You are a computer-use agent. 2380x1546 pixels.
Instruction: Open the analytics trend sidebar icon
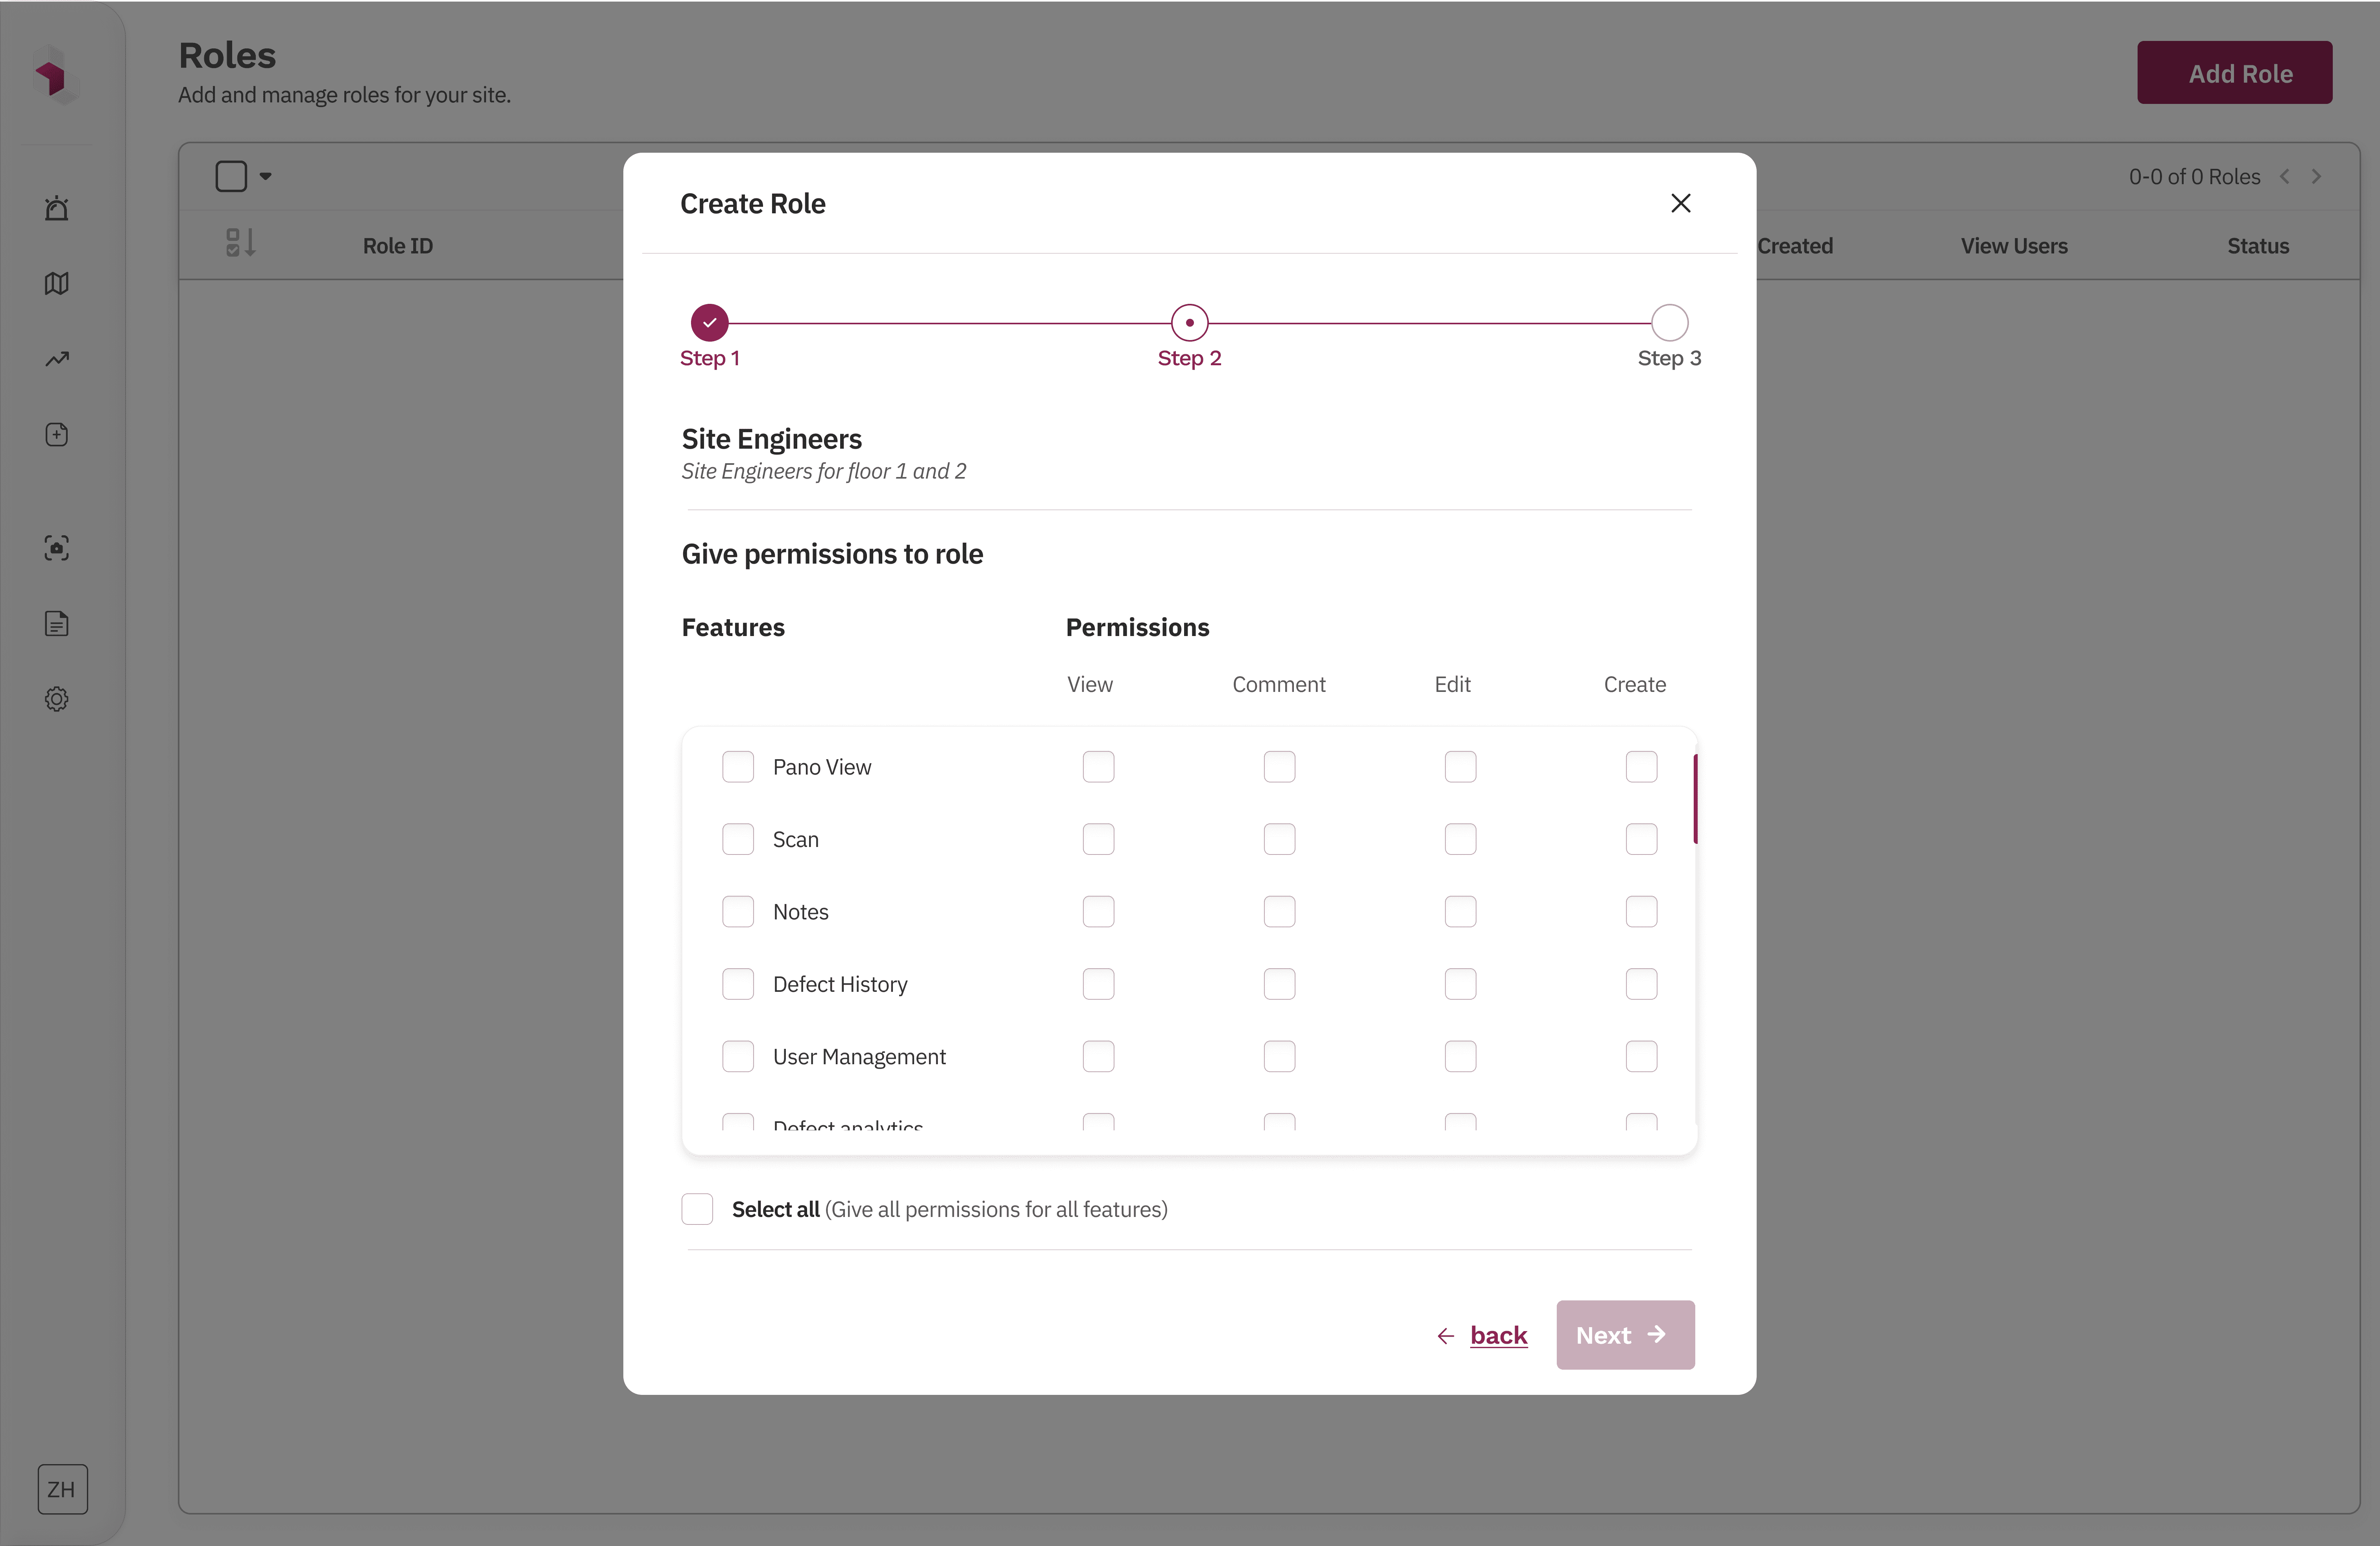point(57,359)
